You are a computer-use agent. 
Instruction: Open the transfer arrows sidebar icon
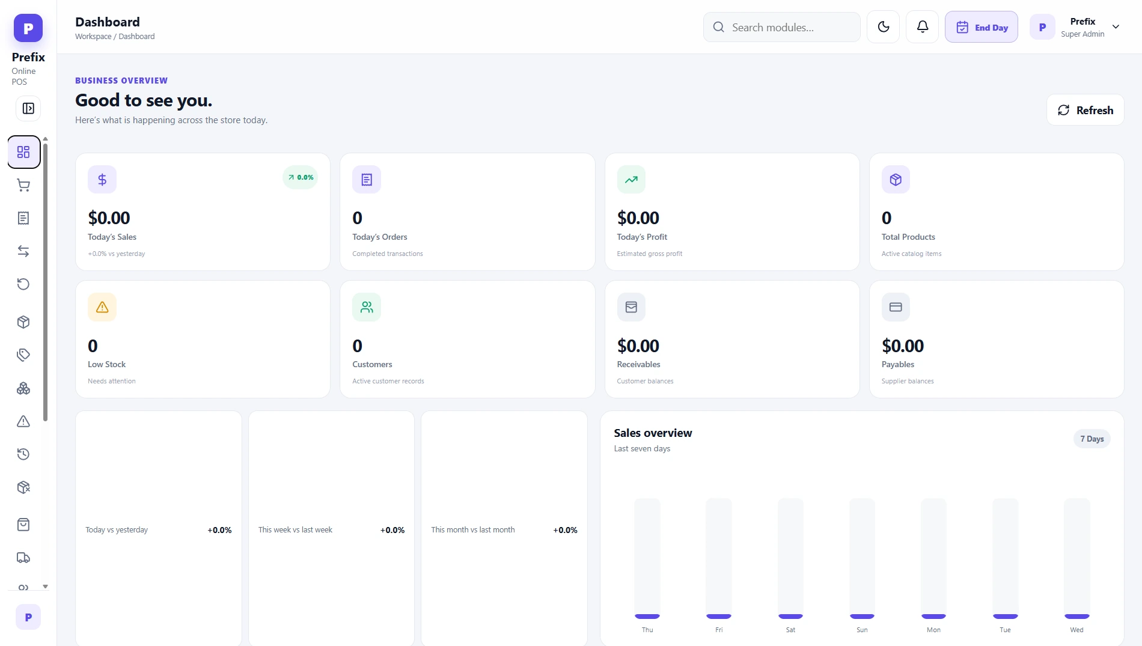(23, 251)
